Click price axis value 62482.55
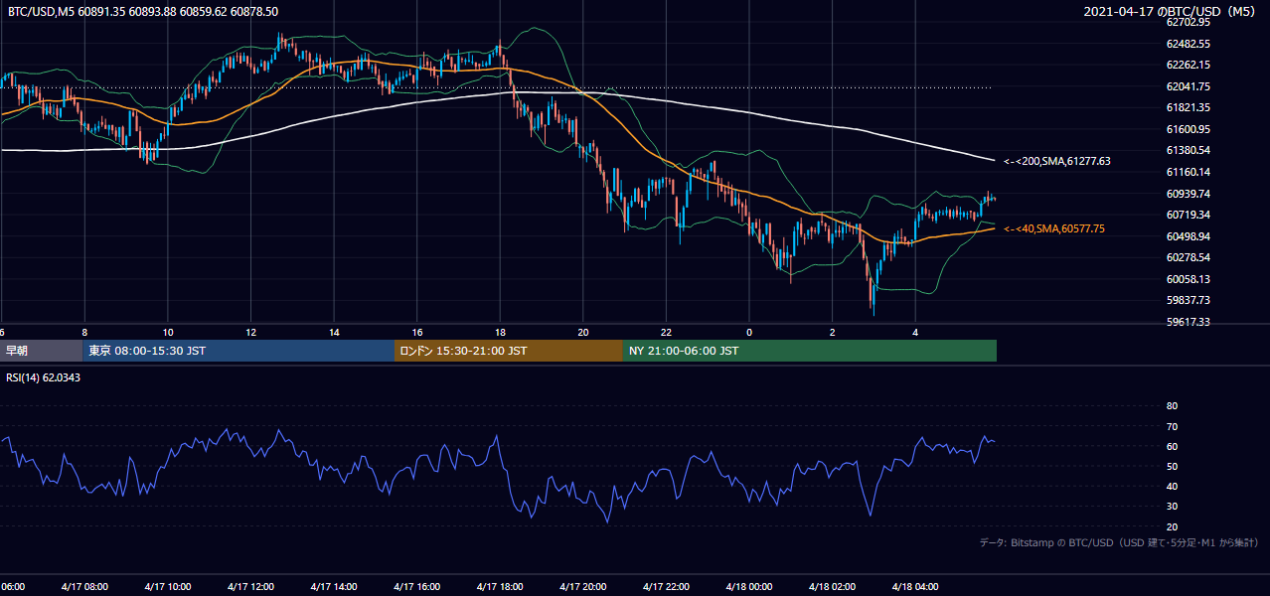 point(1188,44)
